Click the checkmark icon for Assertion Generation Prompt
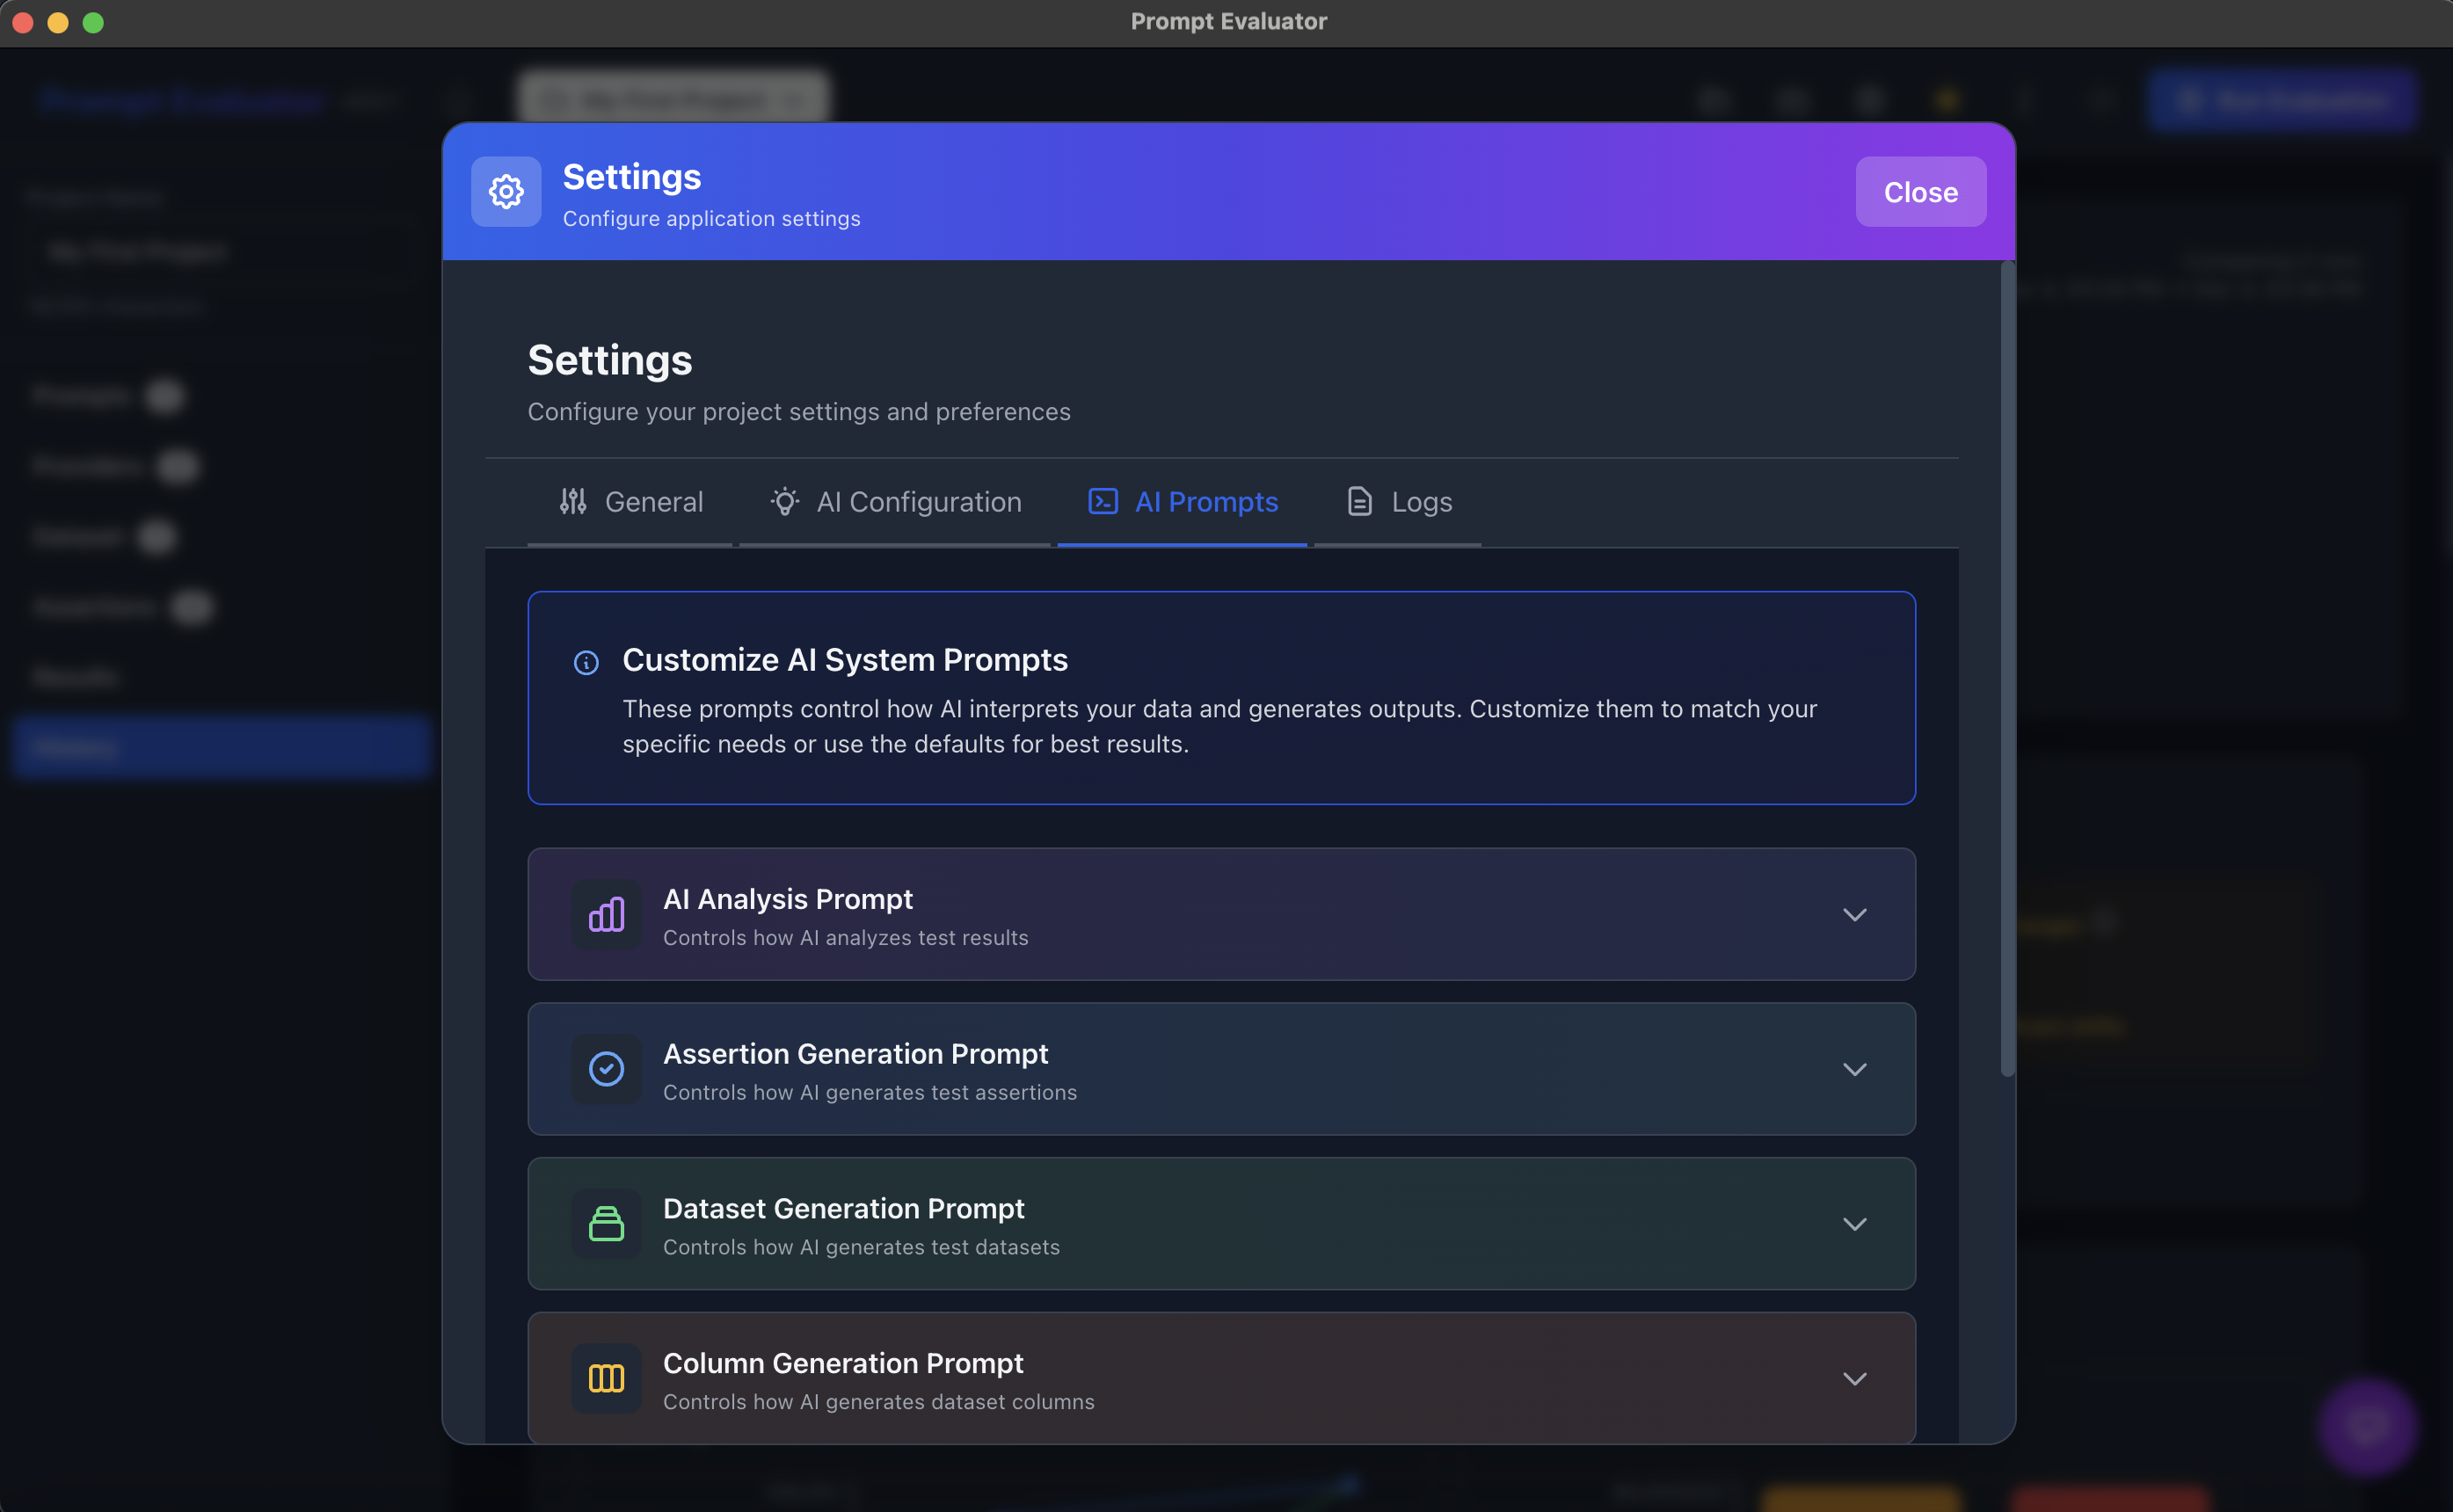The width and height of the screenshot is (2453, 1512). point(606,1069)
